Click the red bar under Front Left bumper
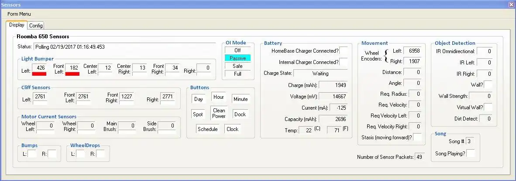Viewport: 516px width, 181px height. (72, 74)
